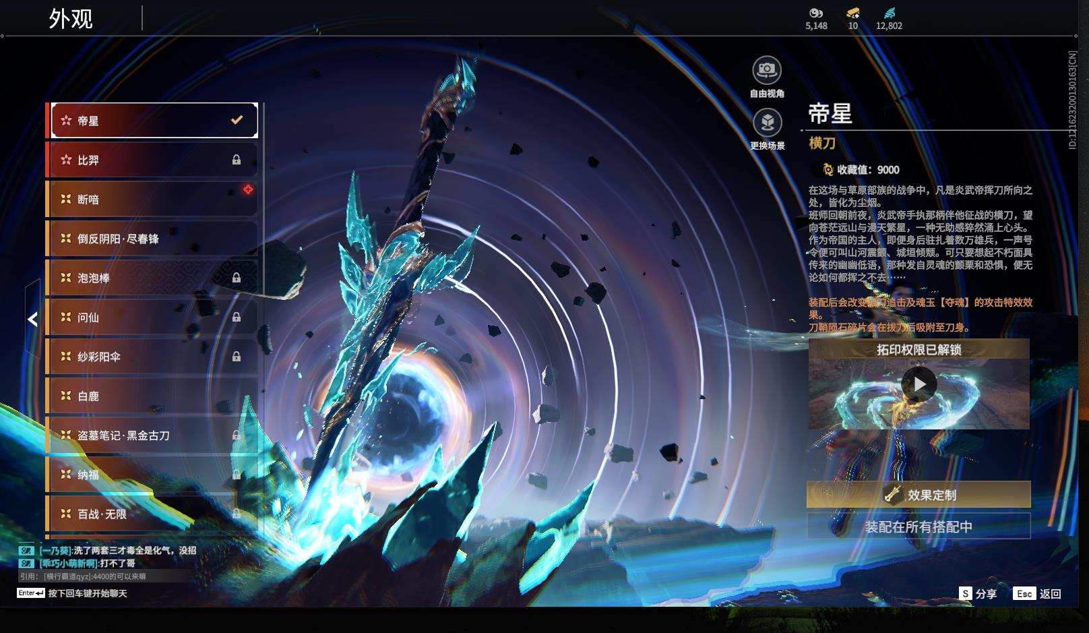Click the 横刀 weapon type label
Viewport: 1089px width, 633px height.
click(x=822, y=143)
